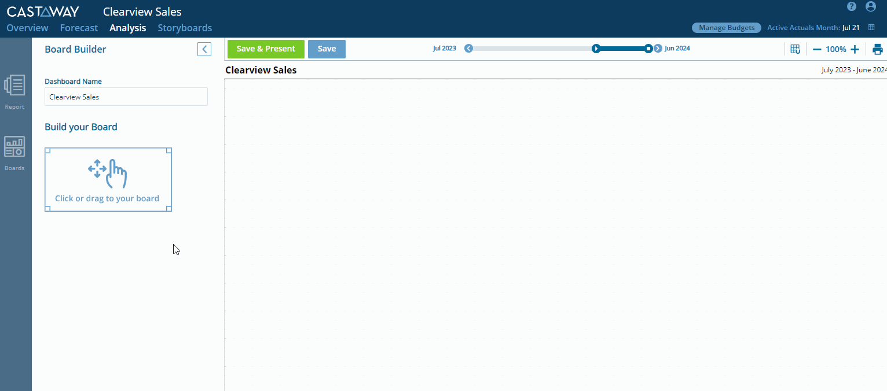Step date range forward with right arrow

click(658, 49)
